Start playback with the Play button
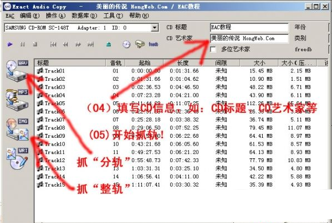332x223 pixels. 10,44
